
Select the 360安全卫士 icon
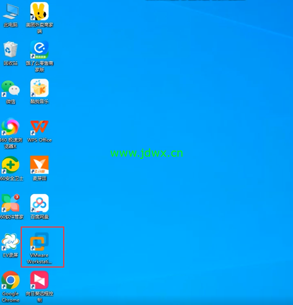pos(11,165)
